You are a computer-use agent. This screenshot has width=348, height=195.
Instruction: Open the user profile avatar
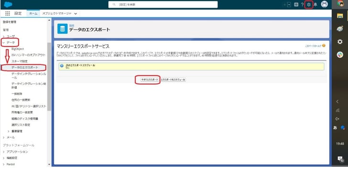coord(324,4)
